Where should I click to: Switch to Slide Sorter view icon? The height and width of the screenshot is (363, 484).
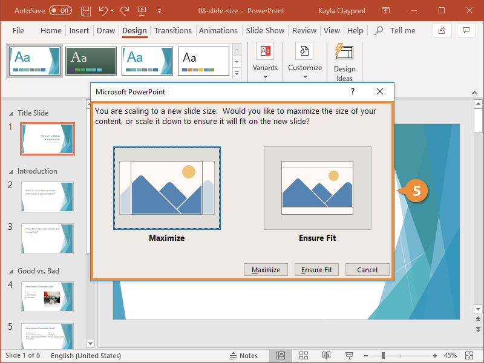coord(304,355)
